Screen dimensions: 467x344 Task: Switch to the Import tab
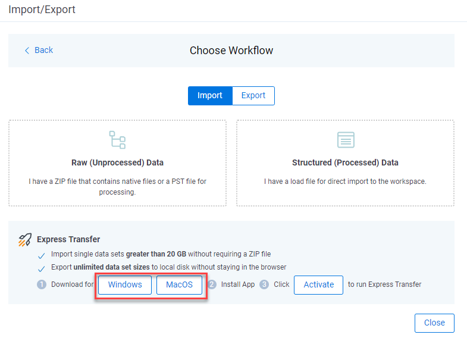coord(210,96)
